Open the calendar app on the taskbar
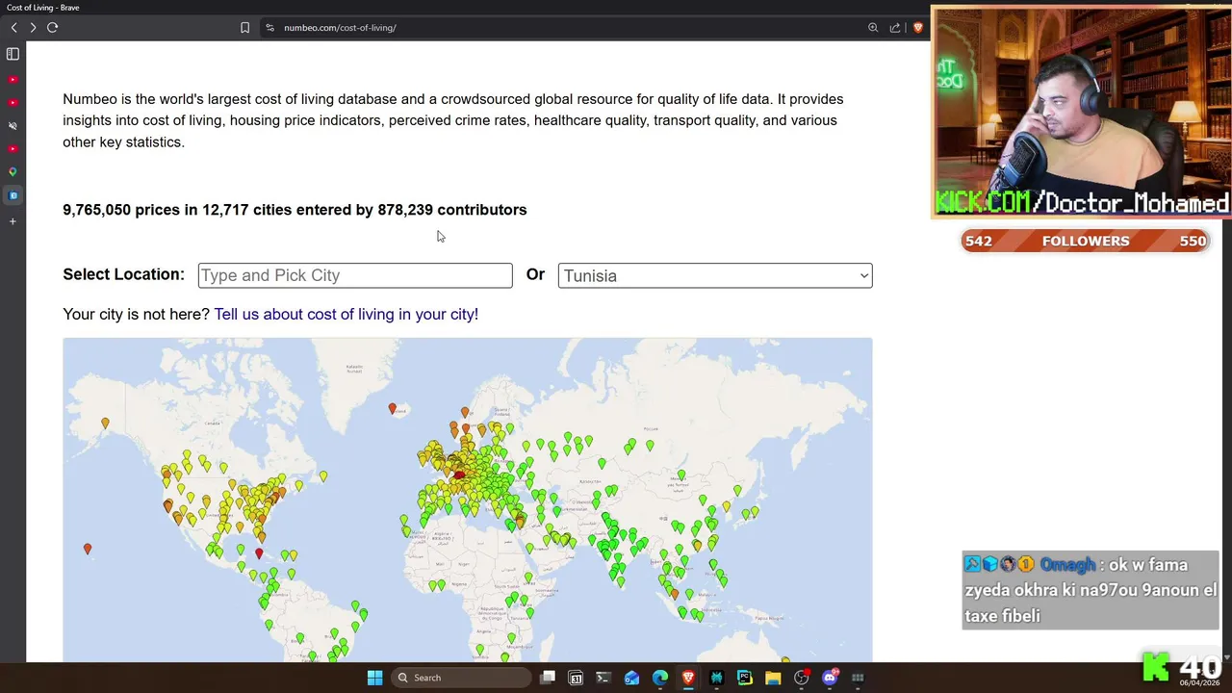This screenshot has width=1232, height=693. pos(576,678)
